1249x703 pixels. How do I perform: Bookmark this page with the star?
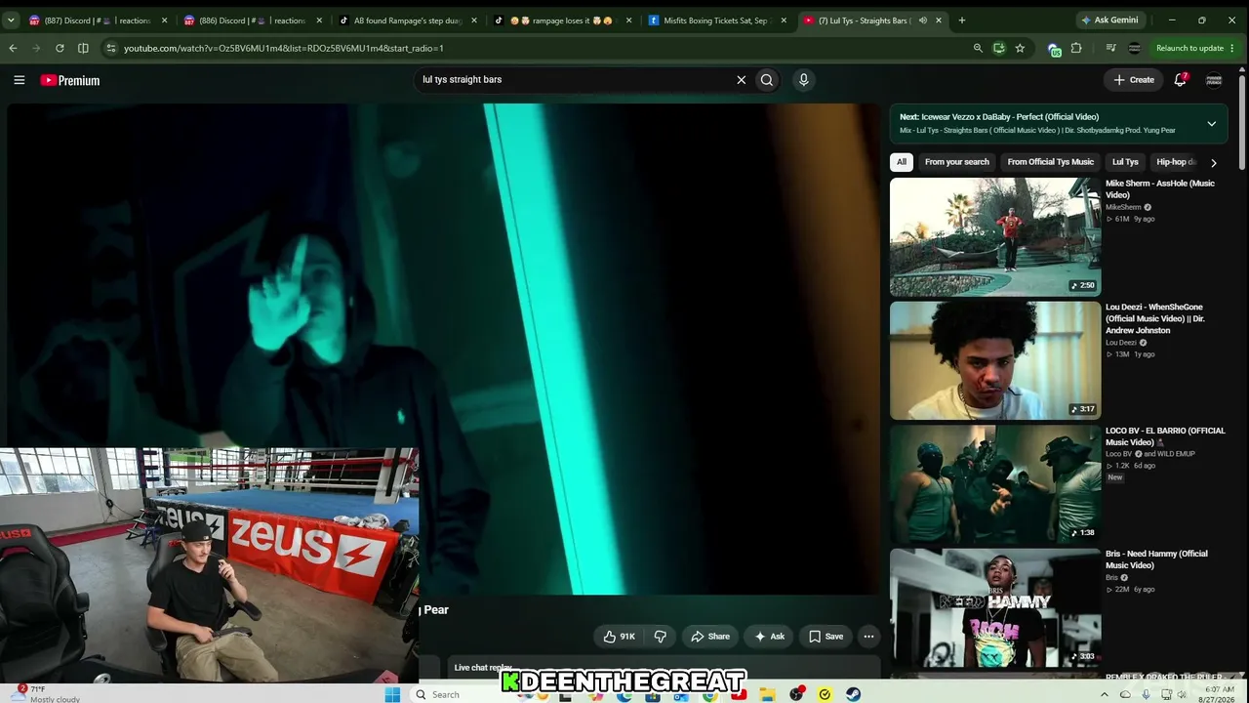[1020, 48]
